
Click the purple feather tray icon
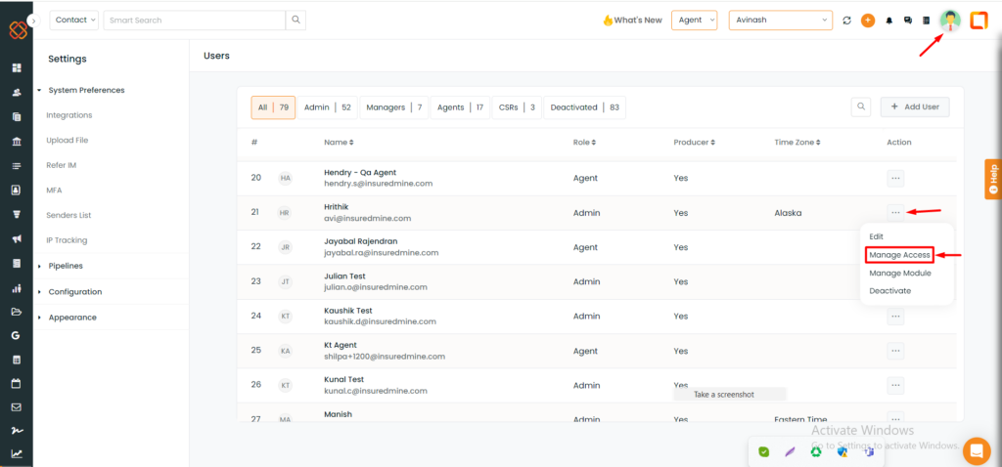pos(790,451)
